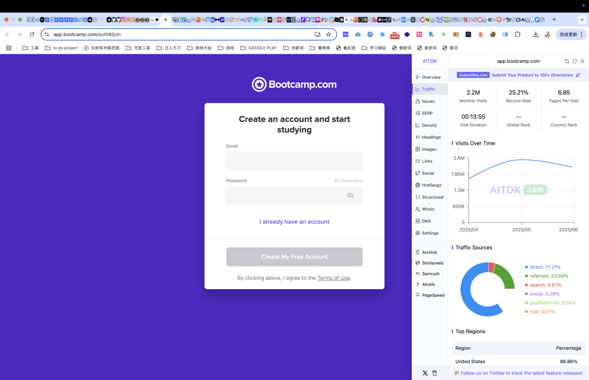Toggle the search 4.87% legend entry
Image resolution: width=589 pixels, height=380 pixels.
tap(543, 285)
